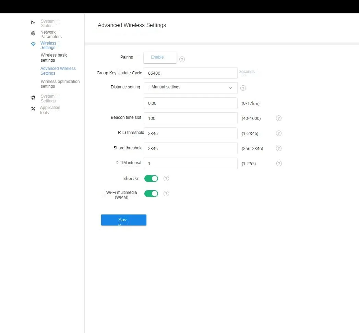Save the advanced wireless settings
Image resolution: width=359 pixels, height=333 pixels.
click(123, 220)
